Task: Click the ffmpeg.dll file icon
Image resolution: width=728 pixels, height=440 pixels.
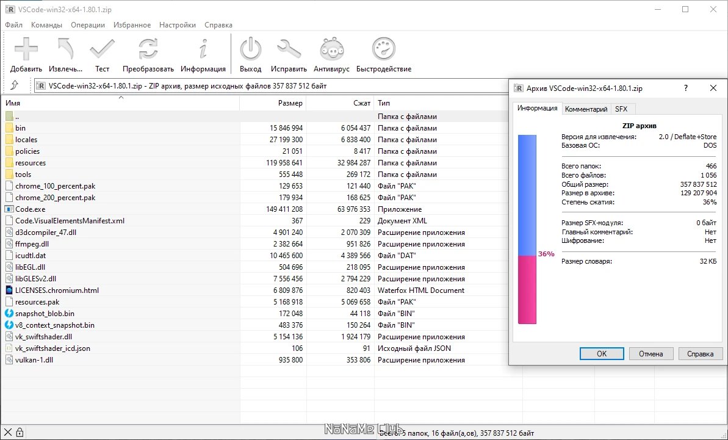Action: point(9,243)
